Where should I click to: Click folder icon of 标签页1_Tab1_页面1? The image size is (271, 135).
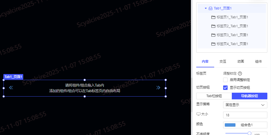213,17
